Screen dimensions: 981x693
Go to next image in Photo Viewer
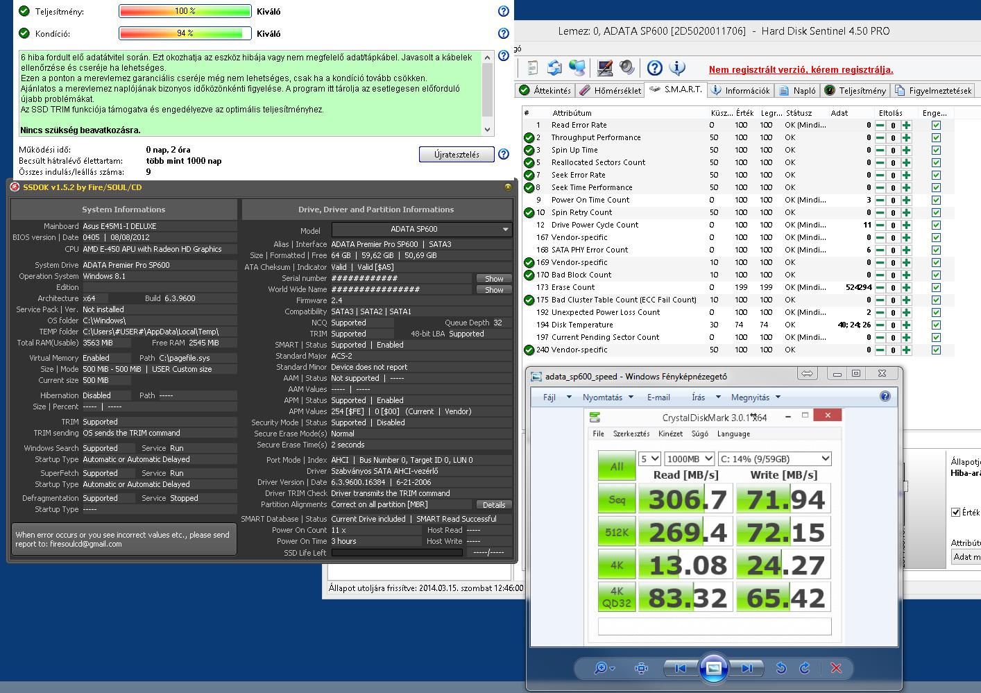[747, 668]
